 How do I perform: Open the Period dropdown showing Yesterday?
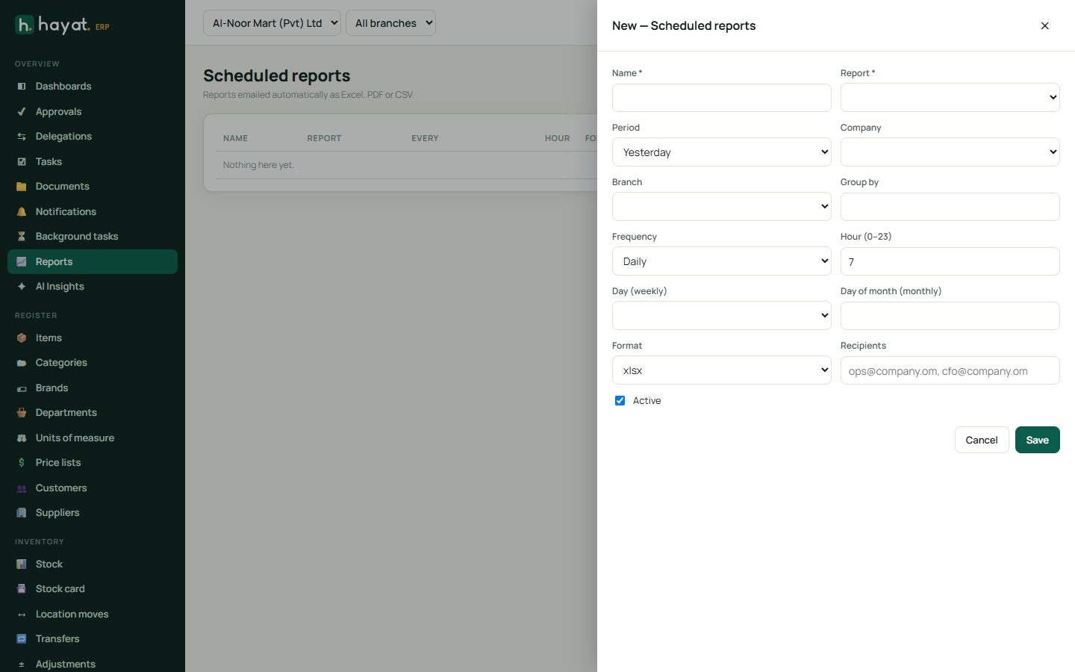(721, 152)
